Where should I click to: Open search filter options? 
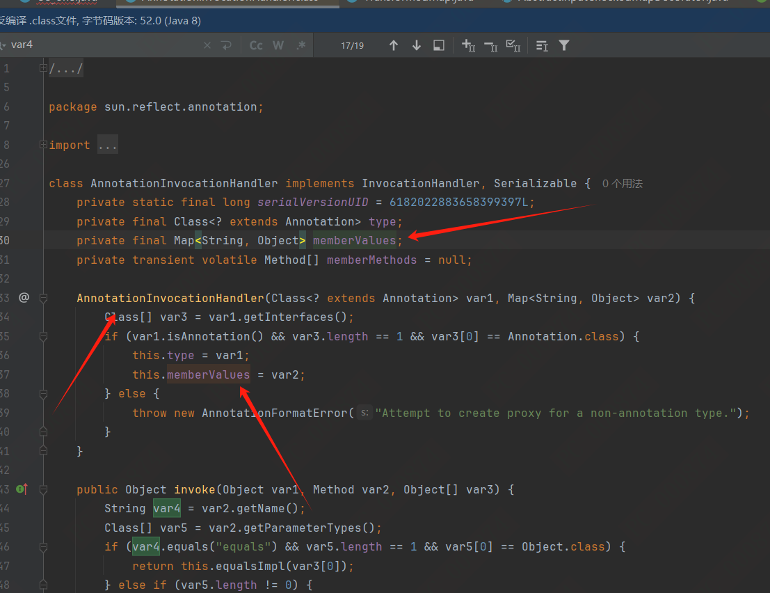click(563, 45)
